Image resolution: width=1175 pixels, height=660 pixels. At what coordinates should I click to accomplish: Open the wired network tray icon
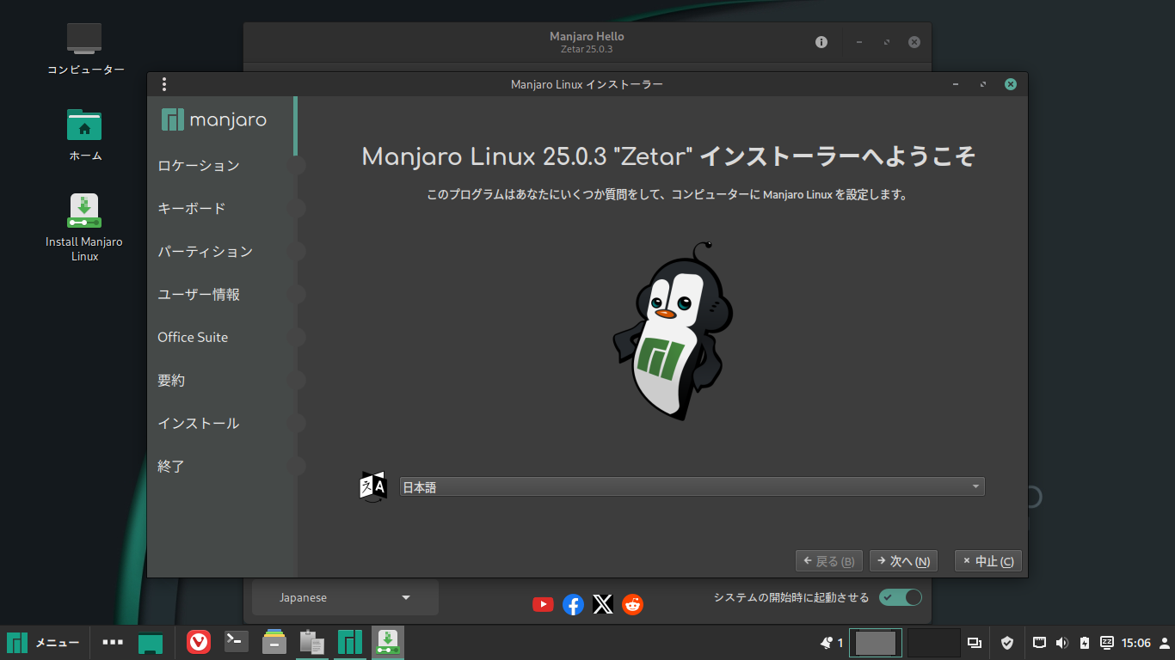1039,642
